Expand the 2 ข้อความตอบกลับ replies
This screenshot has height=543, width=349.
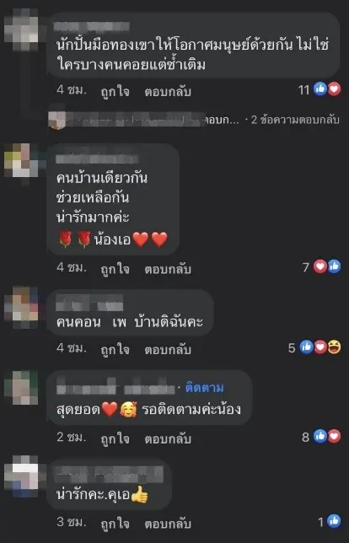click(295, 120)
